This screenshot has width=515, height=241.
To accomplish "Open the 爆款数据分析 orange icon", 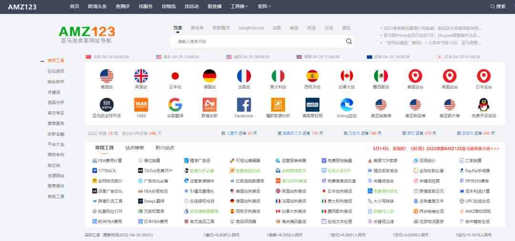I will click(278, 105).
